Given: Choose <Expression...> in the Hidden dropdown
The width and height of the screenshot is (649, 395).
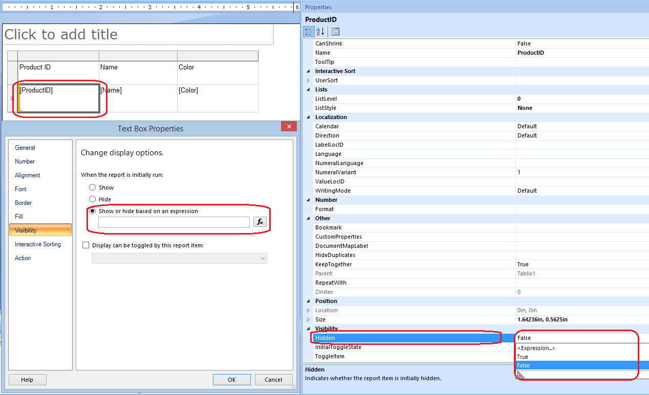Looking at the screenshot, I should pyautogui.click(x=536, y=348).
